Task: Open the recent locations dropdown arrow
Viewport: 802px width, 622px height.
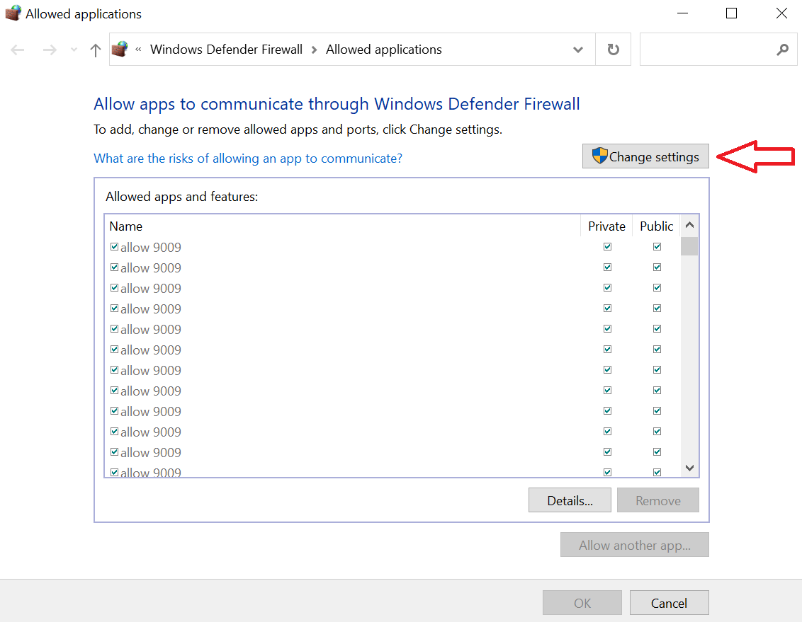Action: click(x=74, y=50)
